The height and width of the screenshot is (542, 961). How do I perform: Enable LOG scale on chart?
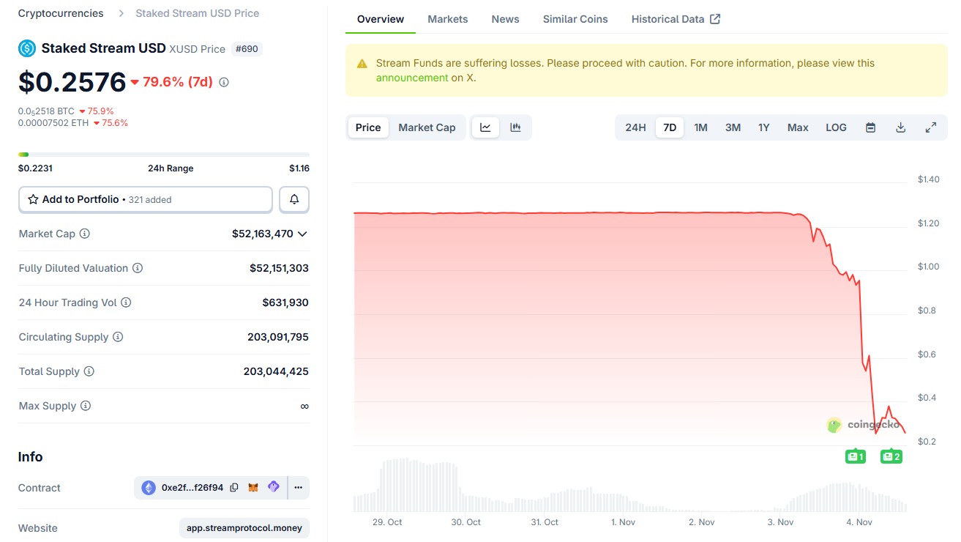(836, 127)
